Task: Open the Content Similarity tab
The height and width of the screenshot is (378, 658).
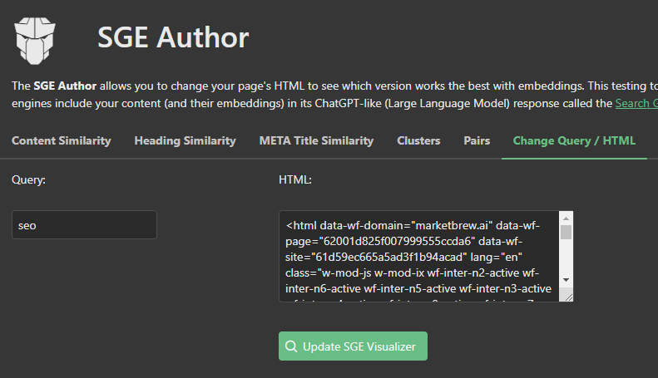Action: [x=62, y=140]
